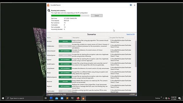Click the Archiver encrypted test files path

pos(121,41)
